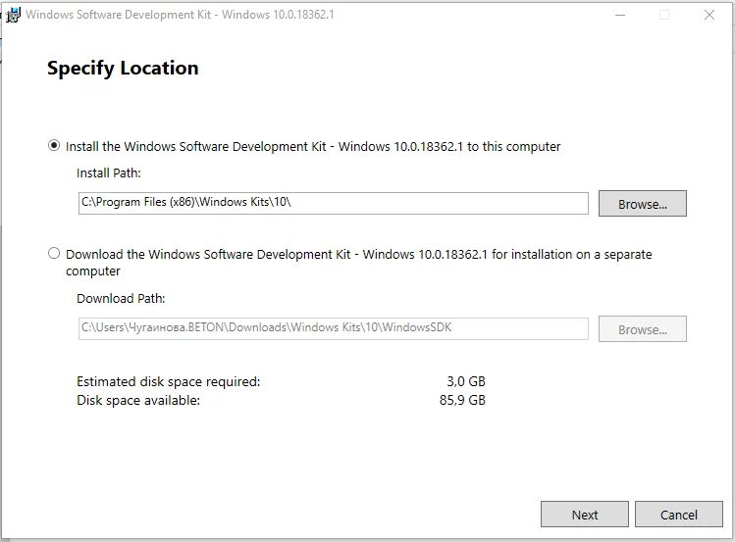This screenshot has width=735, height=542.
Task: Proceed with the Next button
Action: [x=585, y=515]
